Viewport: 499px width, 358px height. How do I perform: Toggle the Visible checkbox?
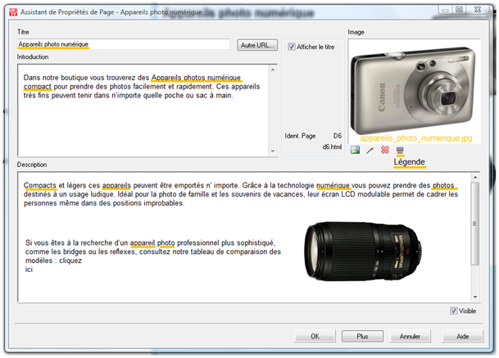454,310
